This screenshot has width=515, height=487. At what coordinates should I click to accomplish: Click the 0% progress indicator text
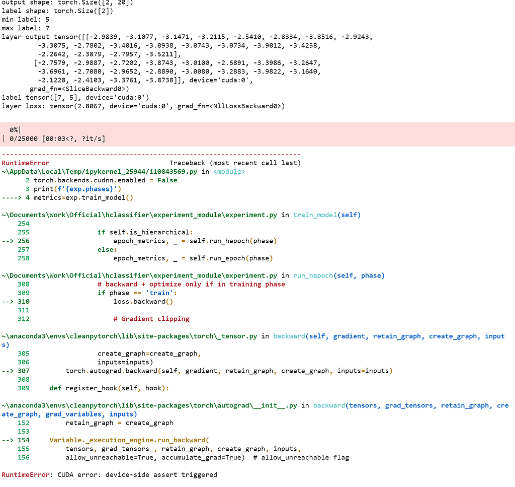14,130
